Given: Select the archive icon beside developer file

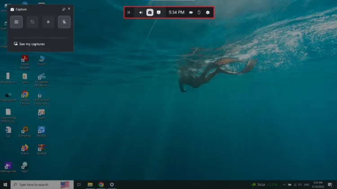Looking at the screenshot, I should point(25,78).
